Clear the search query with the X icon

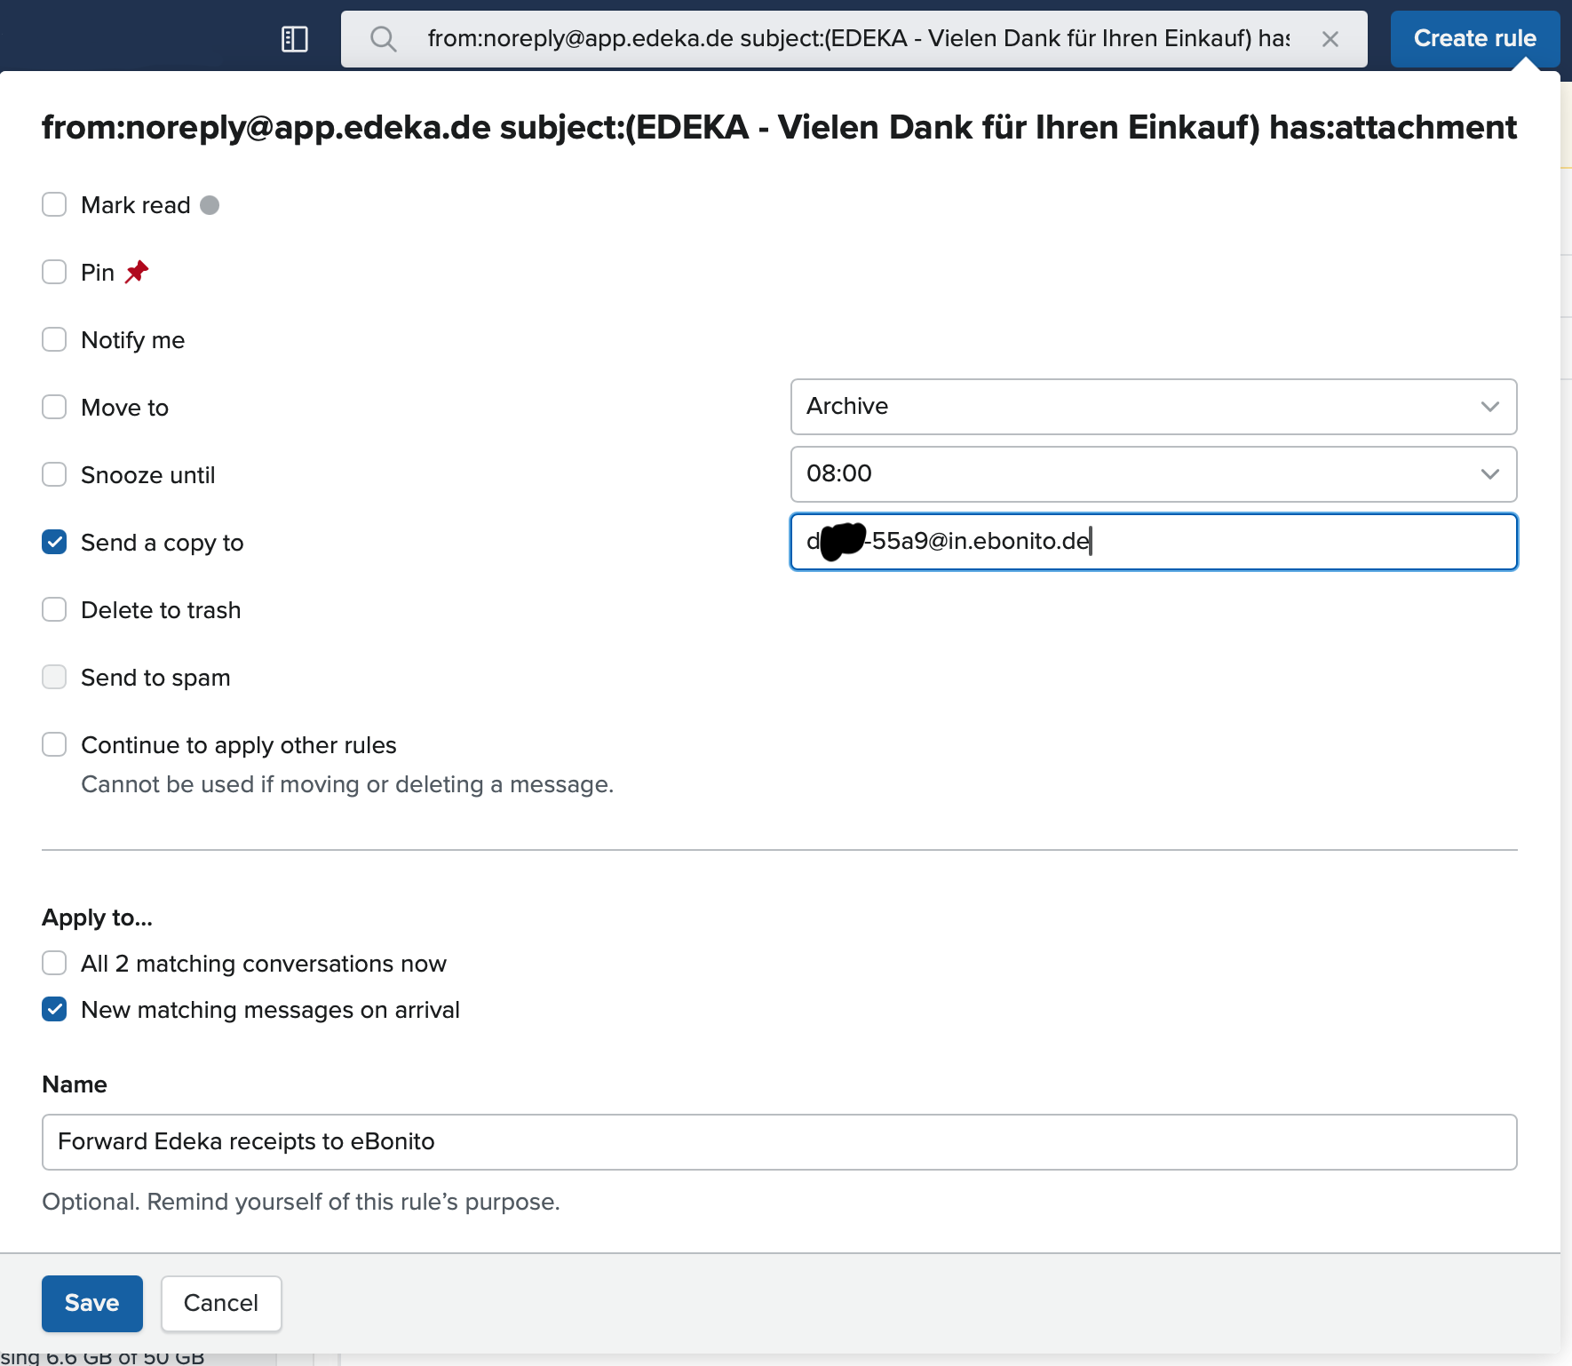1330,39
